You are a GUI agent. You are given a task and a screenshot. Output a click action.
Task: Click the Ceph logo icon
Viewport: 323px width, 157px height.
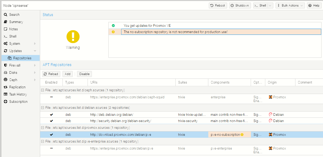click(6, 80)
